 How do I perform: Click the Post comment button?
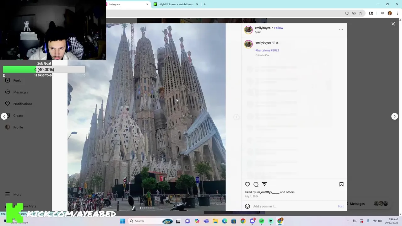(x=341, y=206)
